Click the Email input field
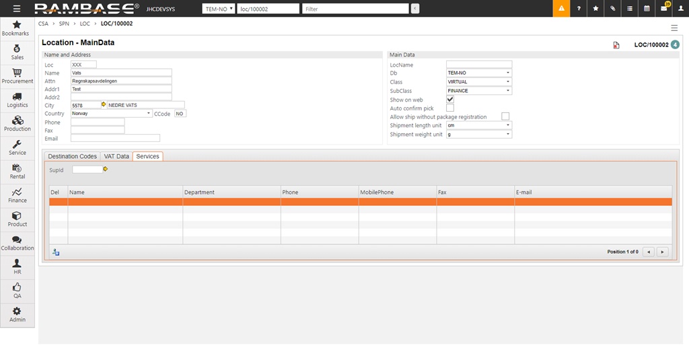The image size is (689, 356). (x=115, y=139)
